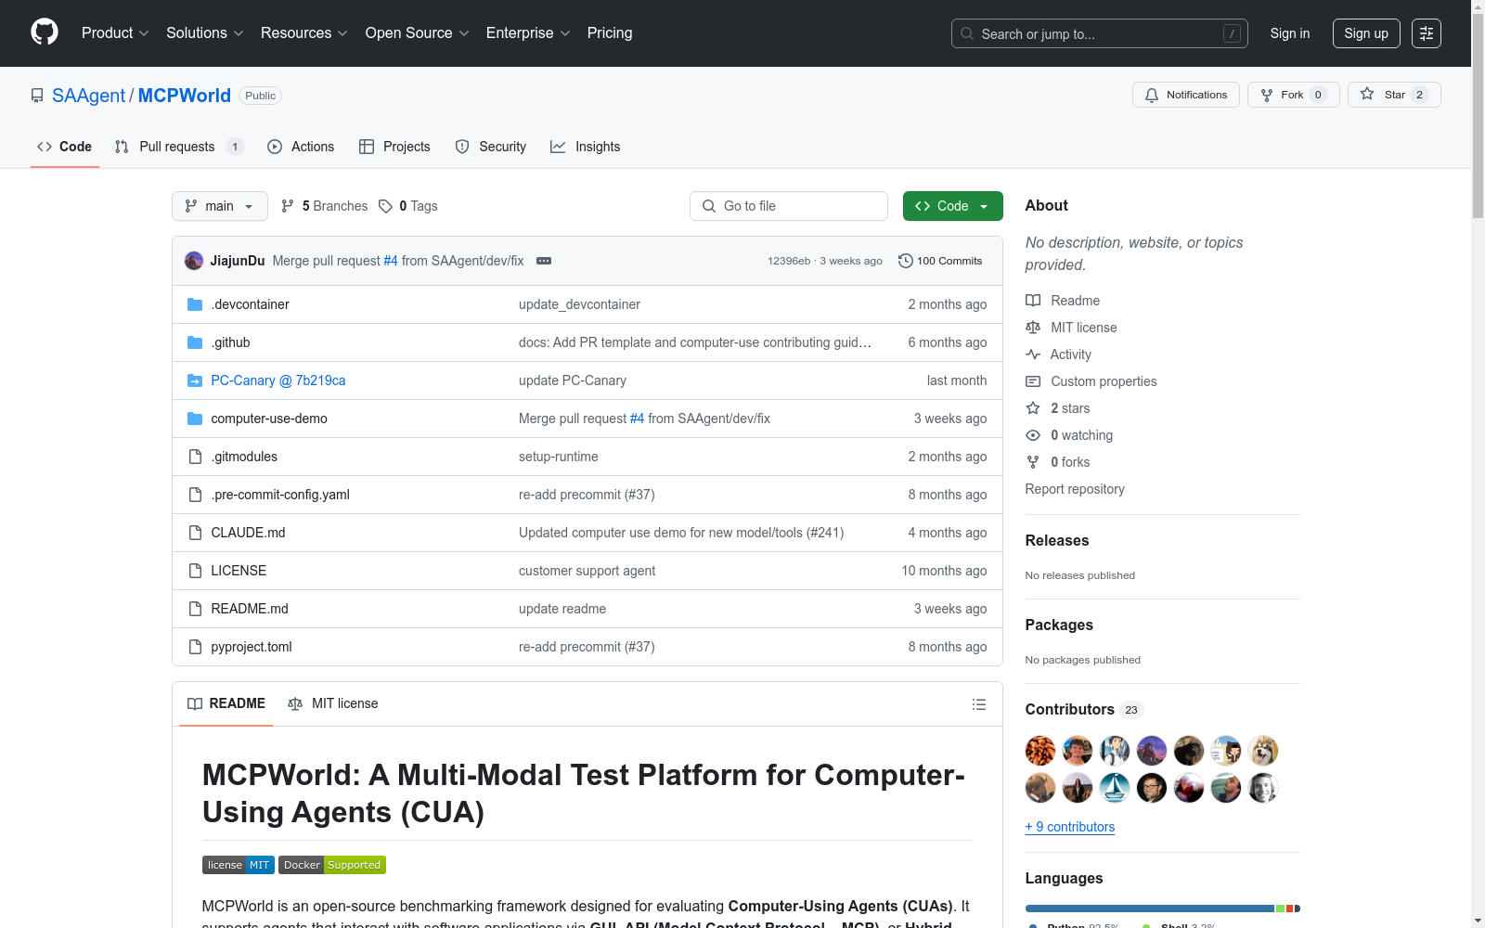Click the star icon beside 2 stars
The image size is (1485, 928).
click(1033, 408)
